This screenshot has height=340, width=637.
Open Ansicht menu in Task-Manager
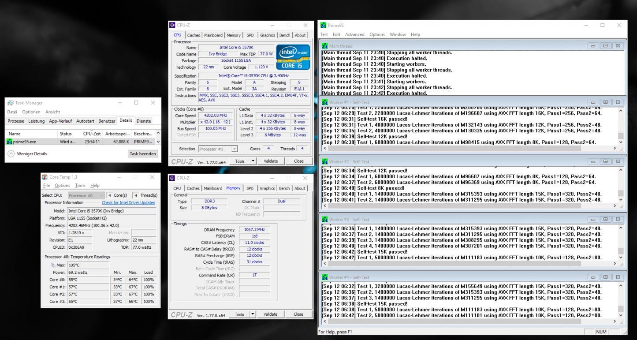53,112
